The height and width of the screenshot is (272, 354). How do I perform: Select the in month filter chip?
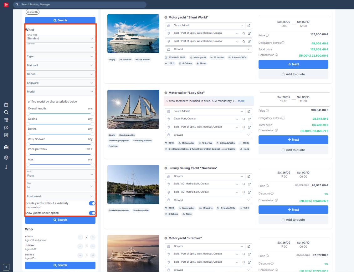tap(33, 12)
